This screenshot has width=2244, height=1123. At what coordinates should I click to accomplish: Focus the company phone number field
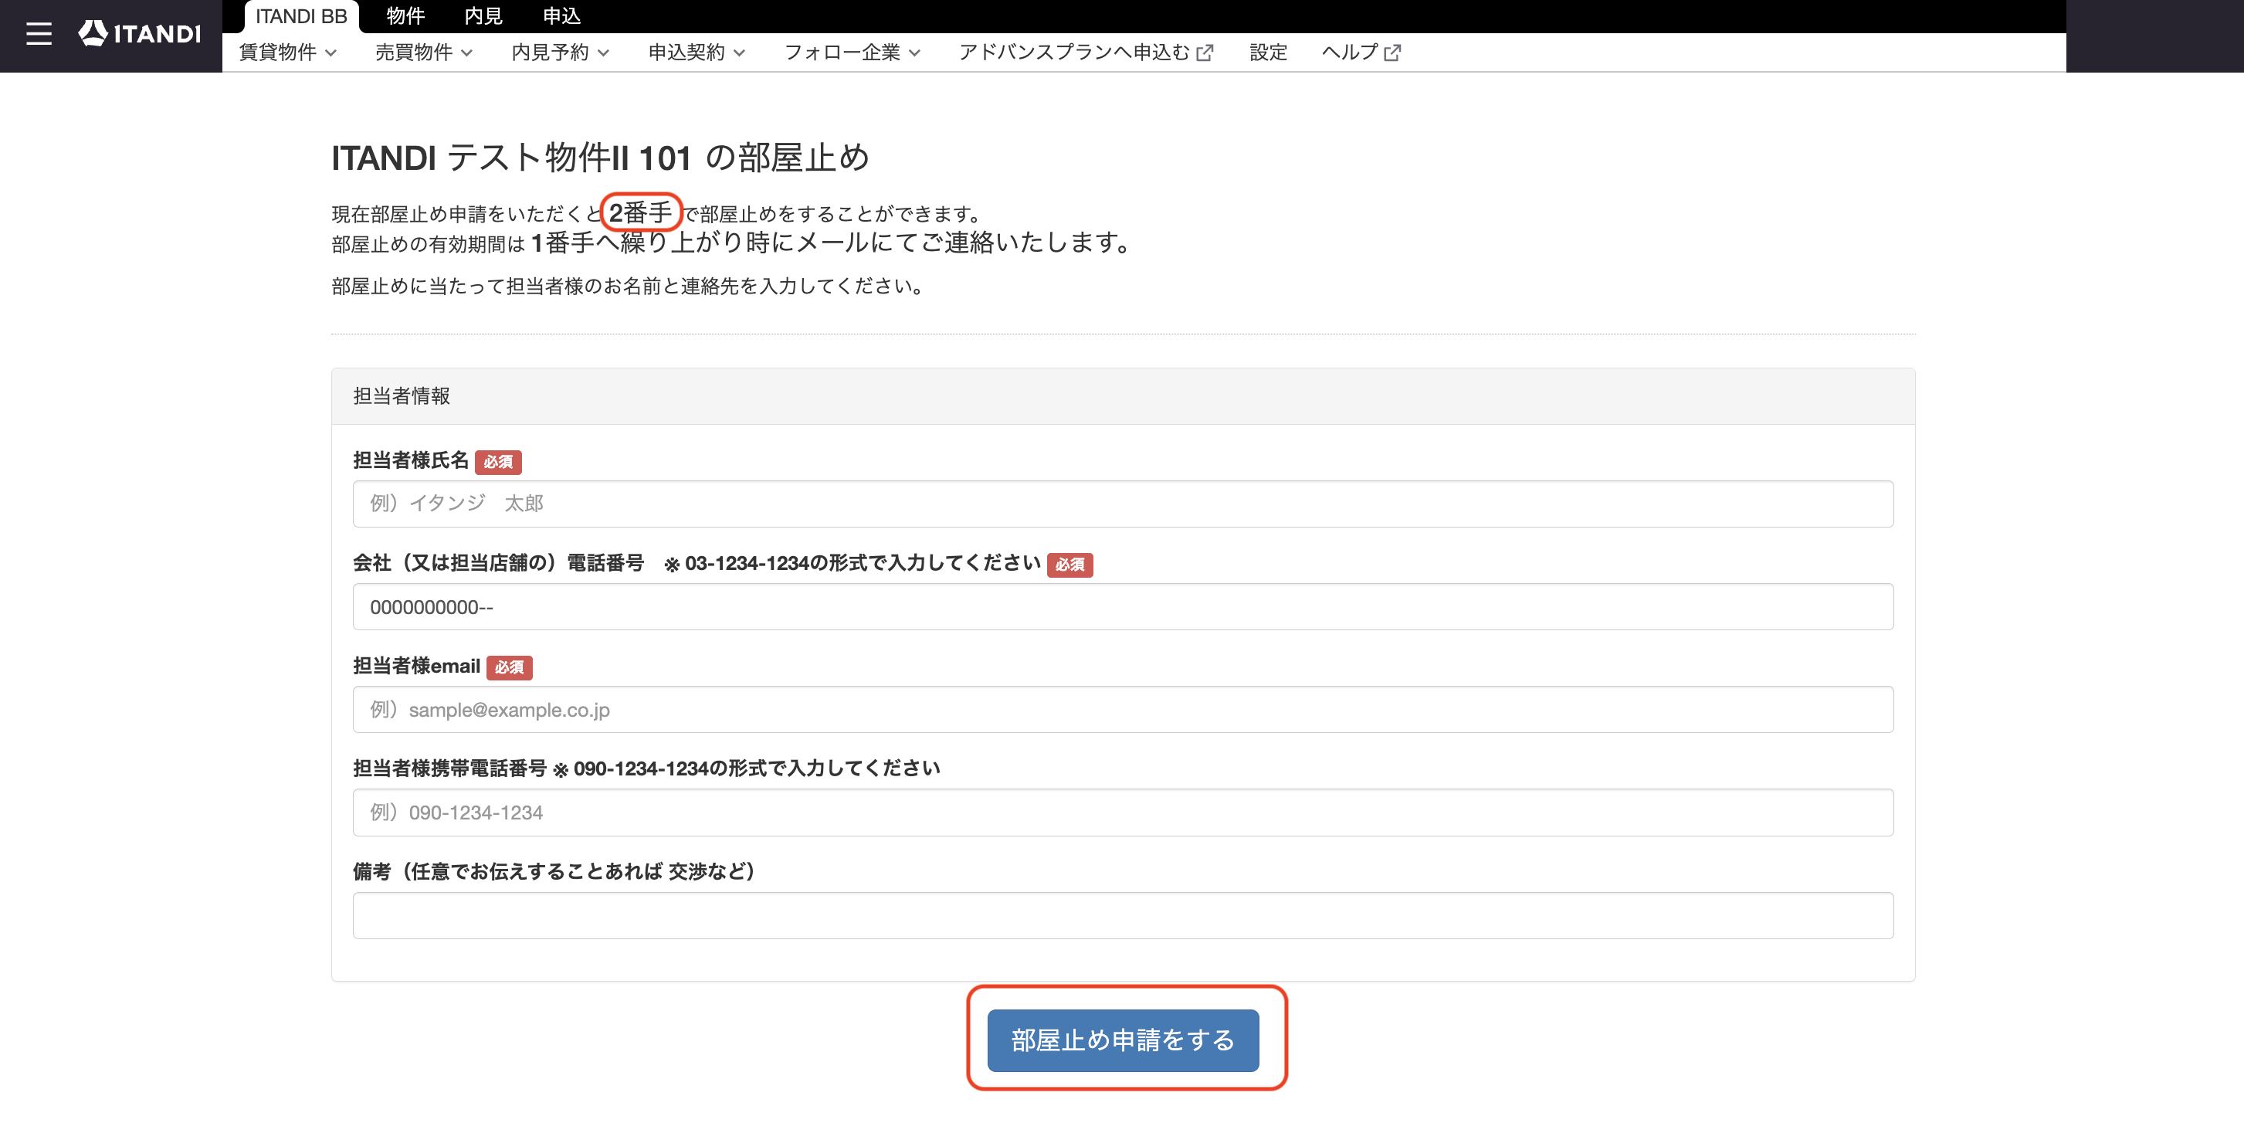point(1122,606)
